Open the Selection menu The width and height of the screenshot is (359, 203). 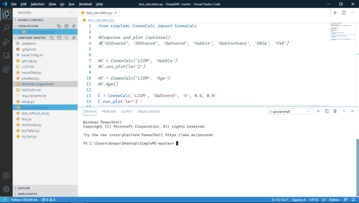38,4
